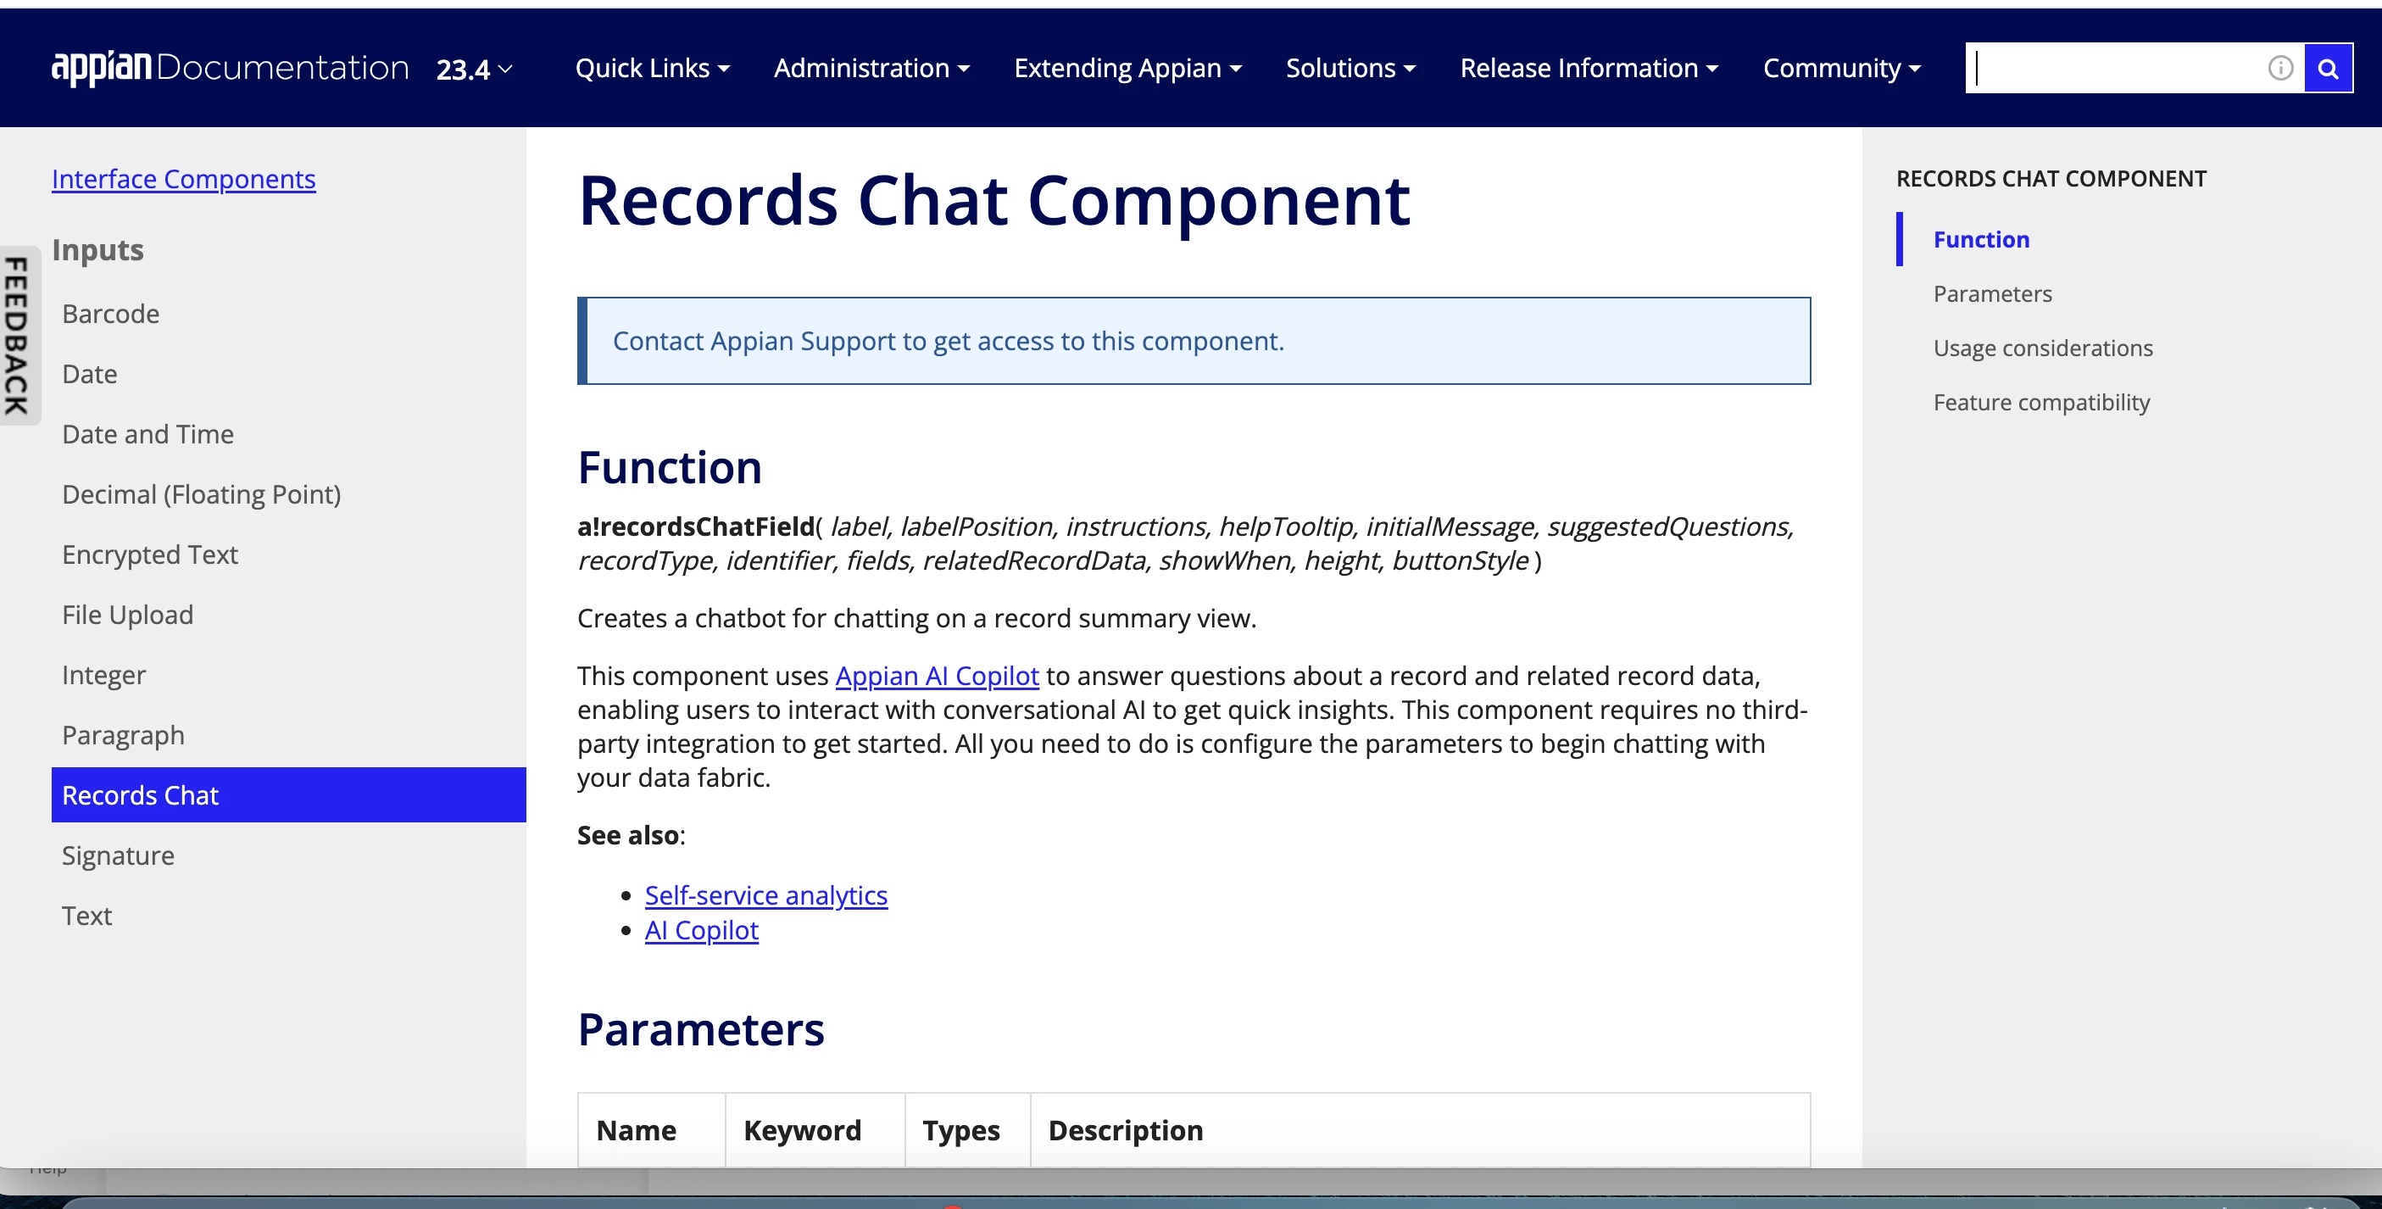Click the 'Creates a chatbot' description line
Viewport: 2382px width, 1209px height.
(916, 617)
